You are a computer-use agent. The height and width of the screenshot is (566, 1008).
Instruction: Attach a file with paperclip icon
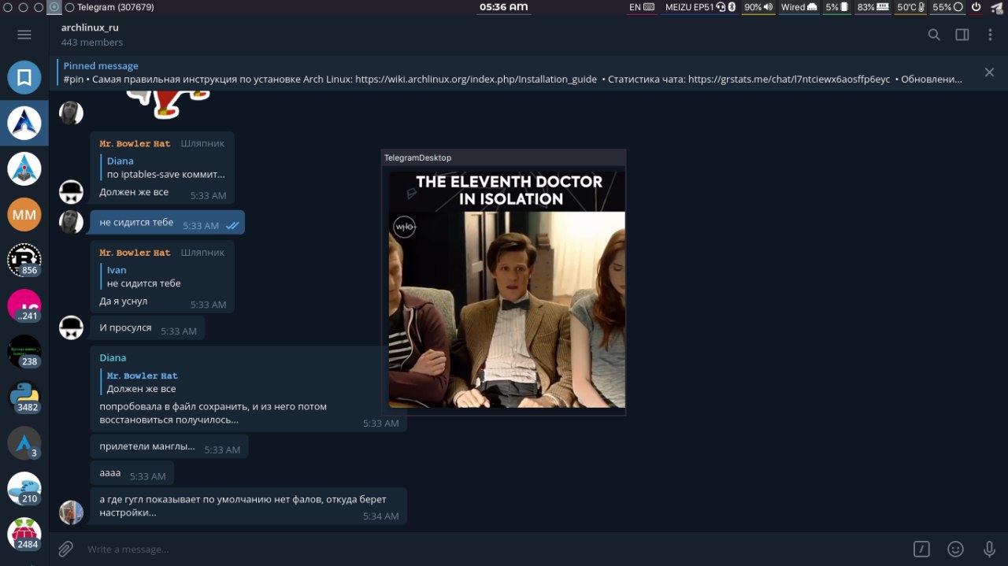(x=66, y=549)
